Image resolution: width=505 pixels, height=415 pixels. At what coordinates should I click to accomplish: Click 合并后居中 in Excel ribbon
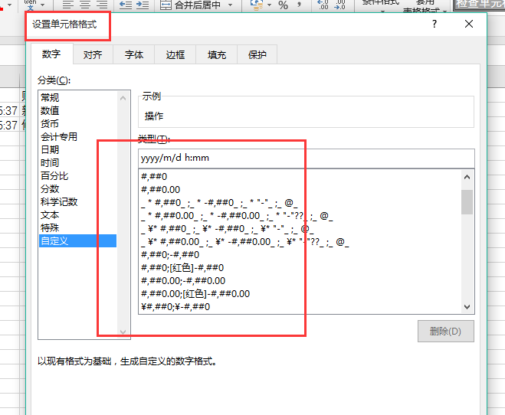[x=190, y=5]
